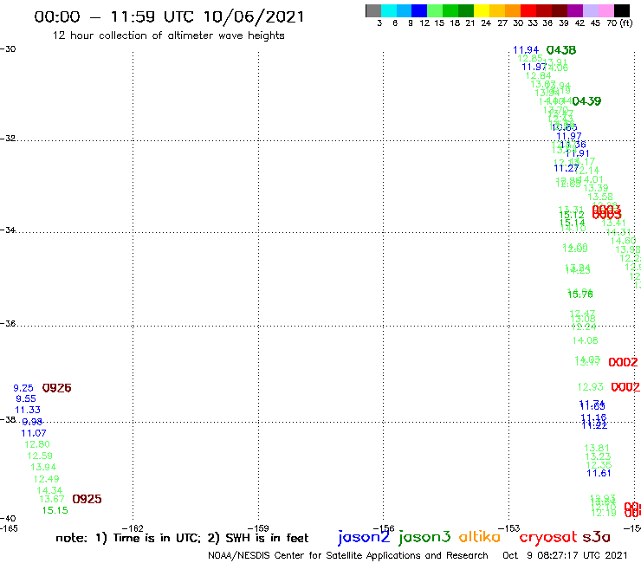The height and width of the screenshot is (563, 641).
Task: Click the NOAA/NESDIS credit line
Action: pyautogui.click(x=348, y=555)
